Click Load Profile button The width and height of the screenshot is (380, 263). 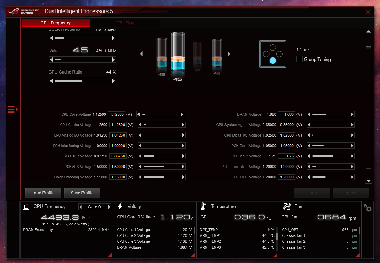click(x=43, y=193)
